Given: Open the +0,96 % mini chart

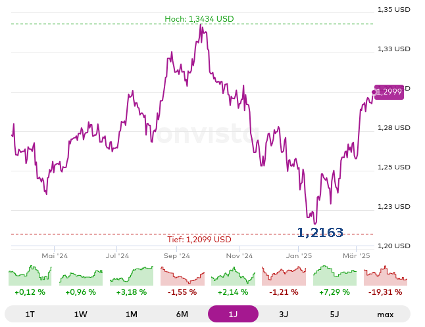Looking at the screenshot, I should pos(81,276).
